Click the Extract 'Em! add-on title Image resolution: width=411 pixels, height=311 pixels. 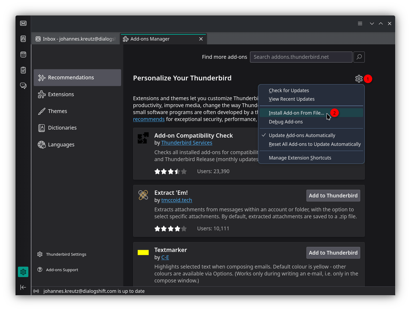(171, 193)
